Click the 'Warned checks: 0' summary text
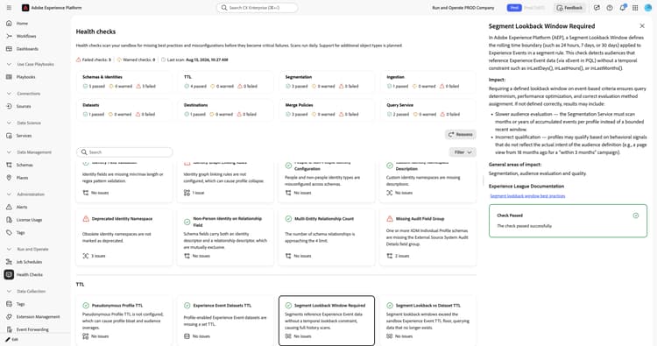Image resolution: width=657 pixels, height=346 pixels. tap(138, 60)
